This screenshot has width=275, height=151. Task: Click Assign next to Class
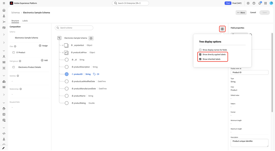click(x=43, y=45)
